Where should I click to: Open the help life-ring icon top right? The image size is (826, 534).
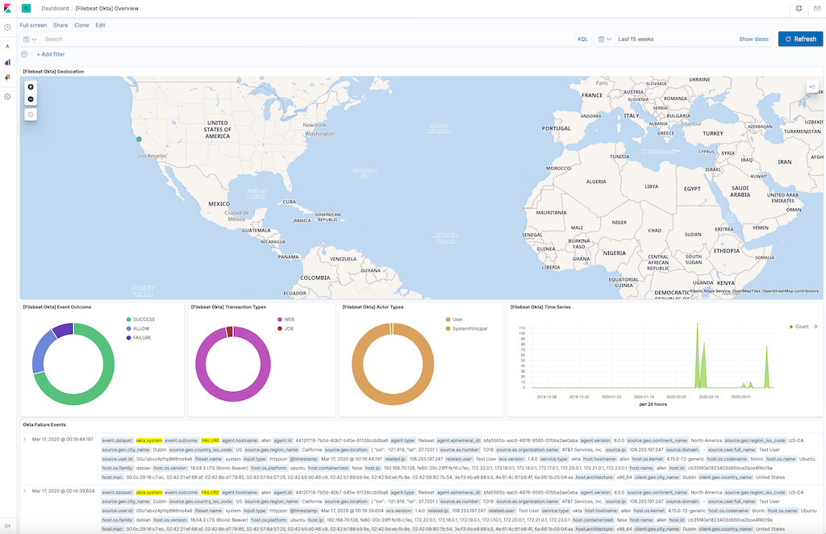pos(799,9)
